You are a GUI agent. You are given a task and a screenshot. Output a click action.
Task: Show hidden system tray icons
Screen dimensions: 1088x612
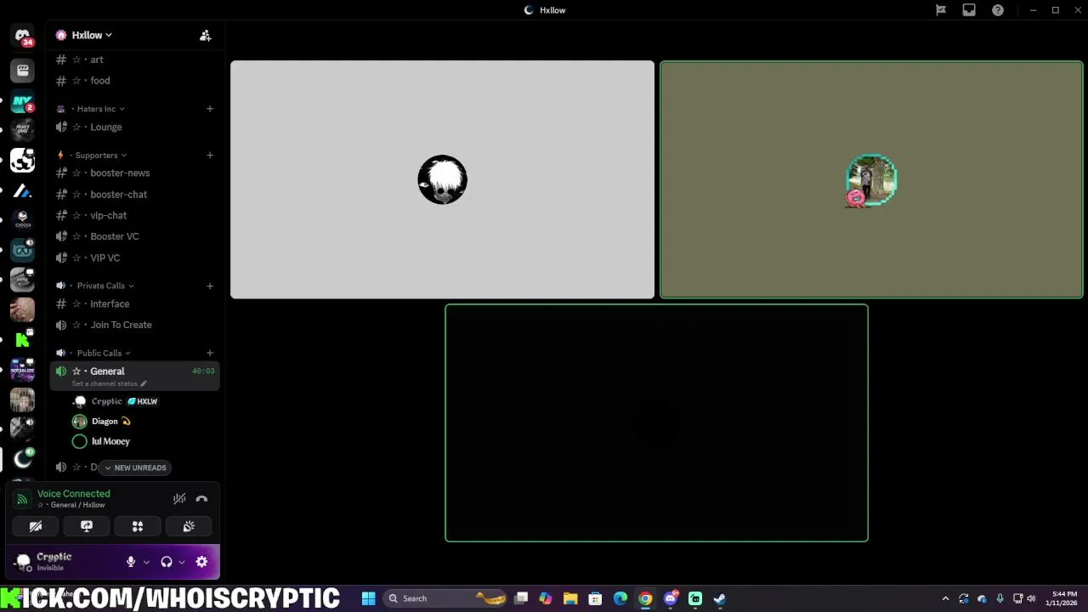(945, 598)
